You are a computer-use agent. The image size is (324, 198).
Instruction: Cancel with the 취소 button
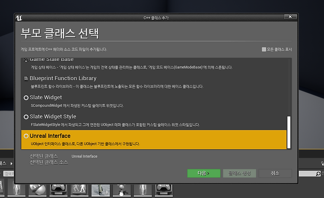point(275,173)
